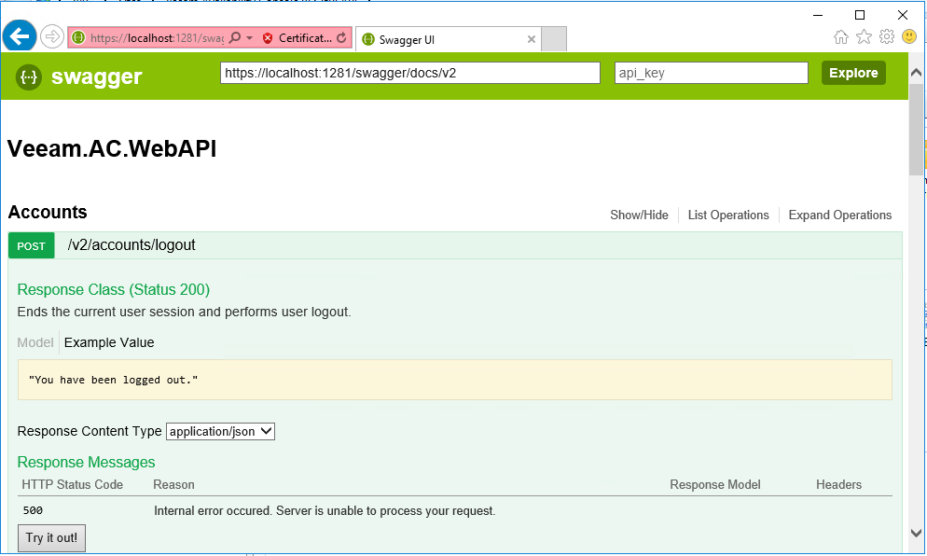Image resolution: width=927 pixels, height=556 pixels.
Task: Click Expand Operations link
Action: [839, 215]
